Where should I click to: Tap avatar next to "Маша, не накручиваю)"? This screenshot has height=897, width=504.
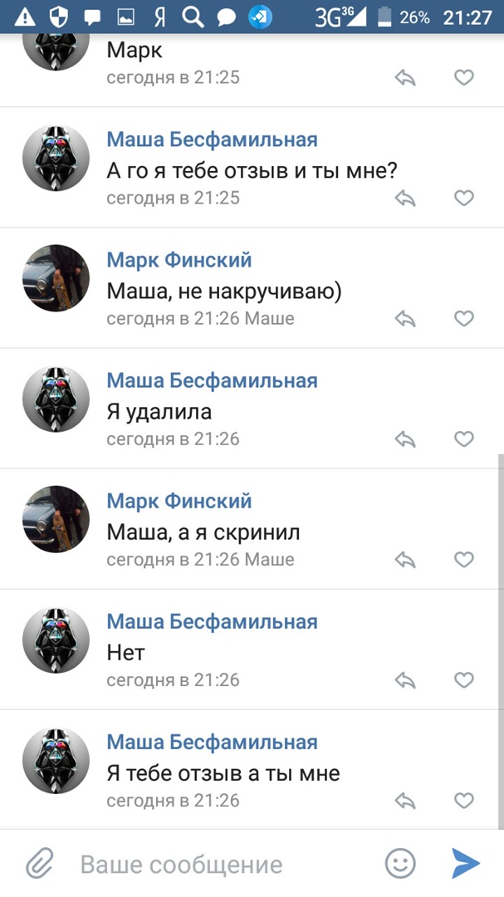click(x=56, y=278)
